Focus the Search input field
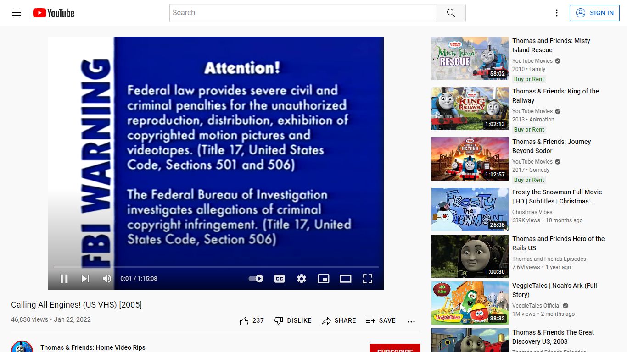The width and height of the screenshot is (627, 352). point(303,13)
